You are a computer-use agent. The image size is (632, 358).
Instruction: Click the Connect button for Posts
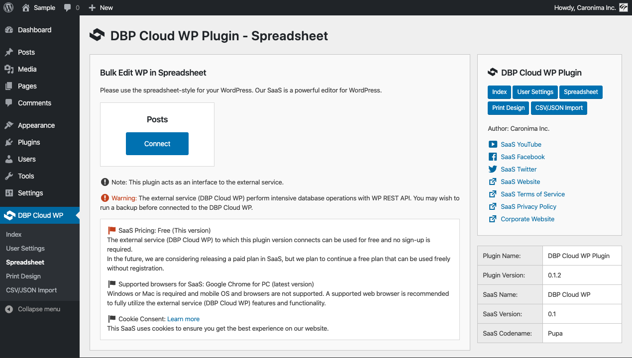157,144
